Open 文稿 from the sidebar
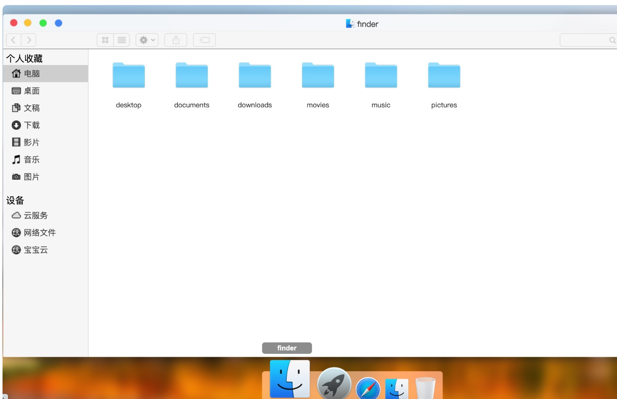This screenshot has height=399, width=617. pos(31,108)
